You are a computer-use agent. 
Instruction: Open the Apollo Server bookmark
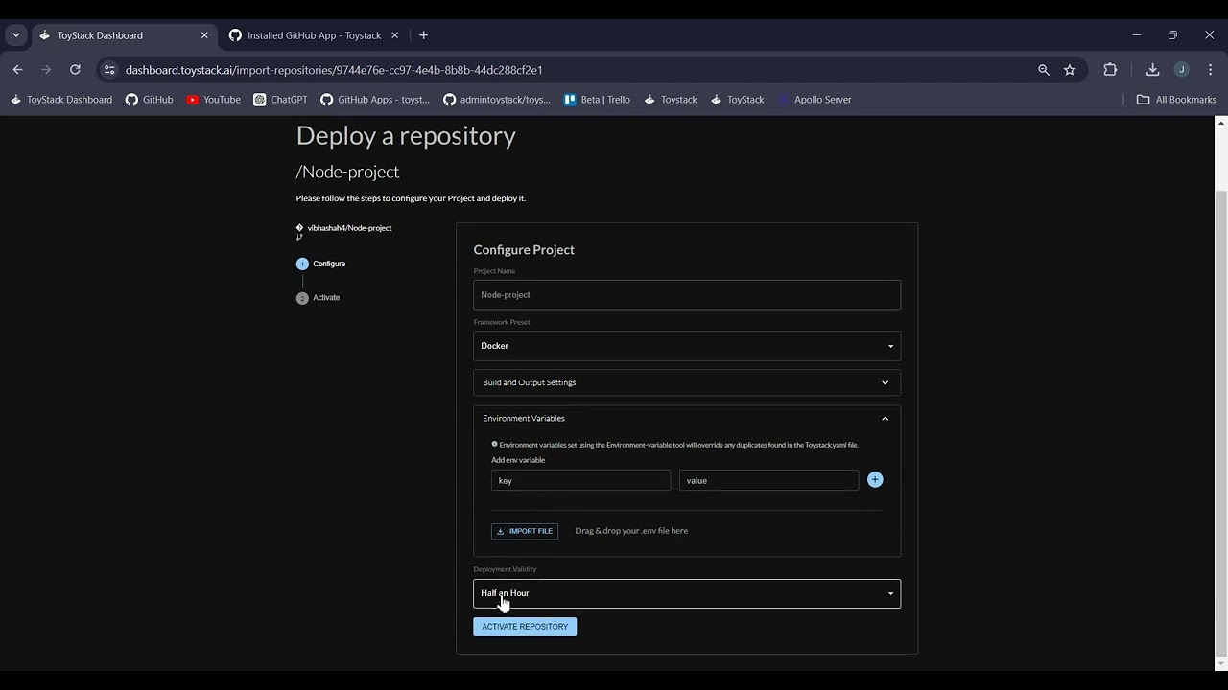pyautogui.click(x=815, y=100)
